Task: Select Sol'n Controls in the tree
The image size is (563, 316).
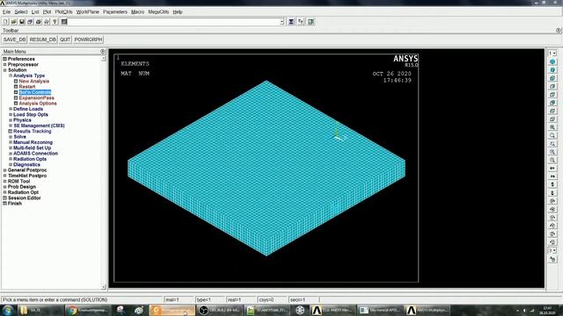Action: click(x=35, y=92)
